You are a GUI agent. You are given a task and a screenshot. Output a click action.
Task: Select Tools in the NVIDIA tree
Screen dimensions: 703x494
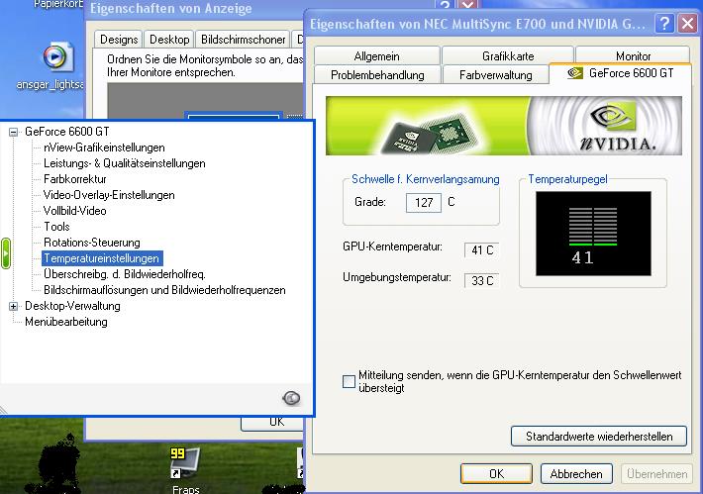point(56,227)
